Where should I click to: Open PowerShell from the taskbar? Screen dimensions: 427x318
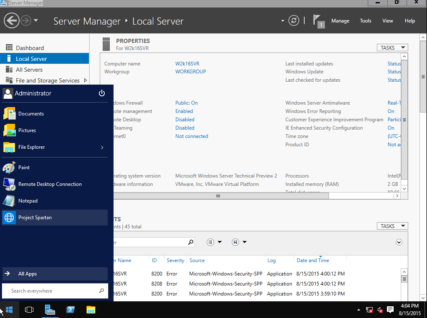click(x=70, y=310)
